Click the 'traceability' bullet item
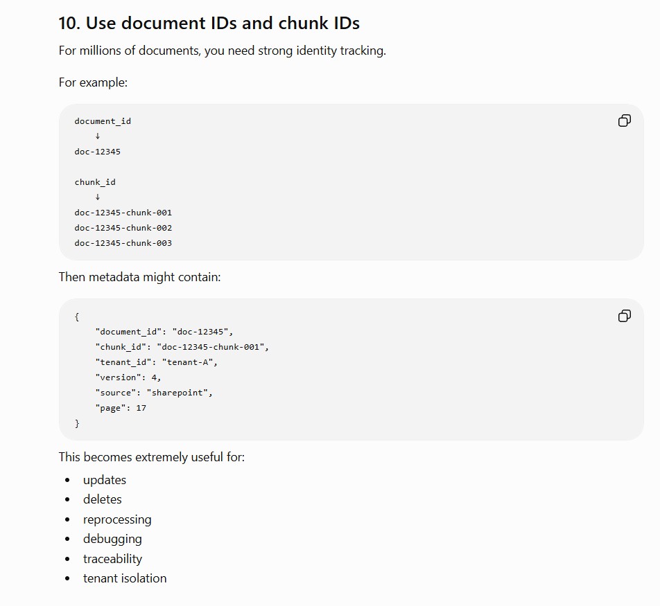 click(x=113, y=559)
